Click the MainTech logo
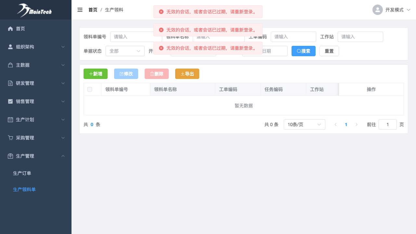Viewport: 416px width, 234px height. point(34,10)
